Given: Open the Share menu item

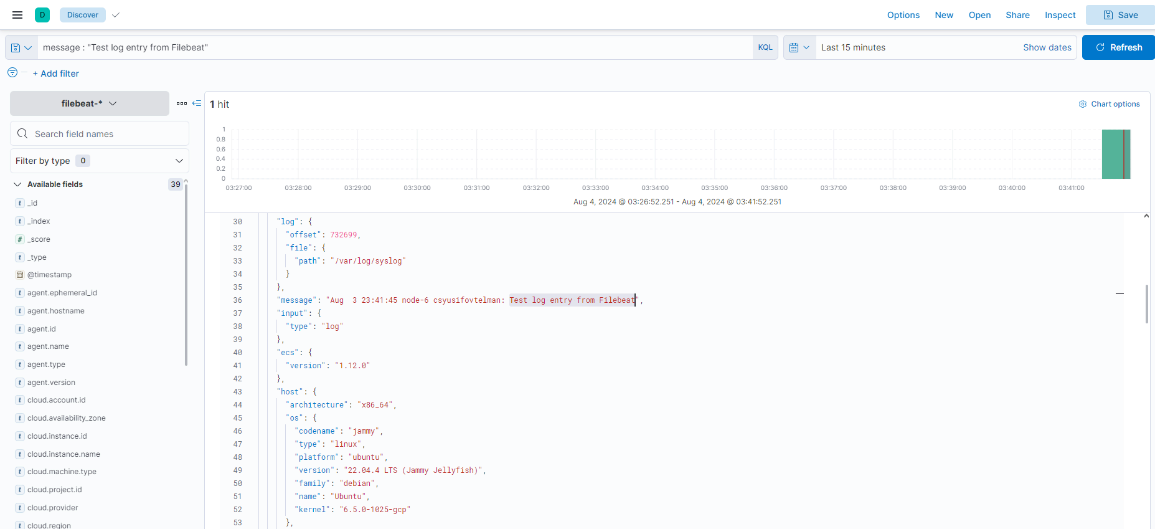Looking at the screenshot, I should (x=1017, y=15).
